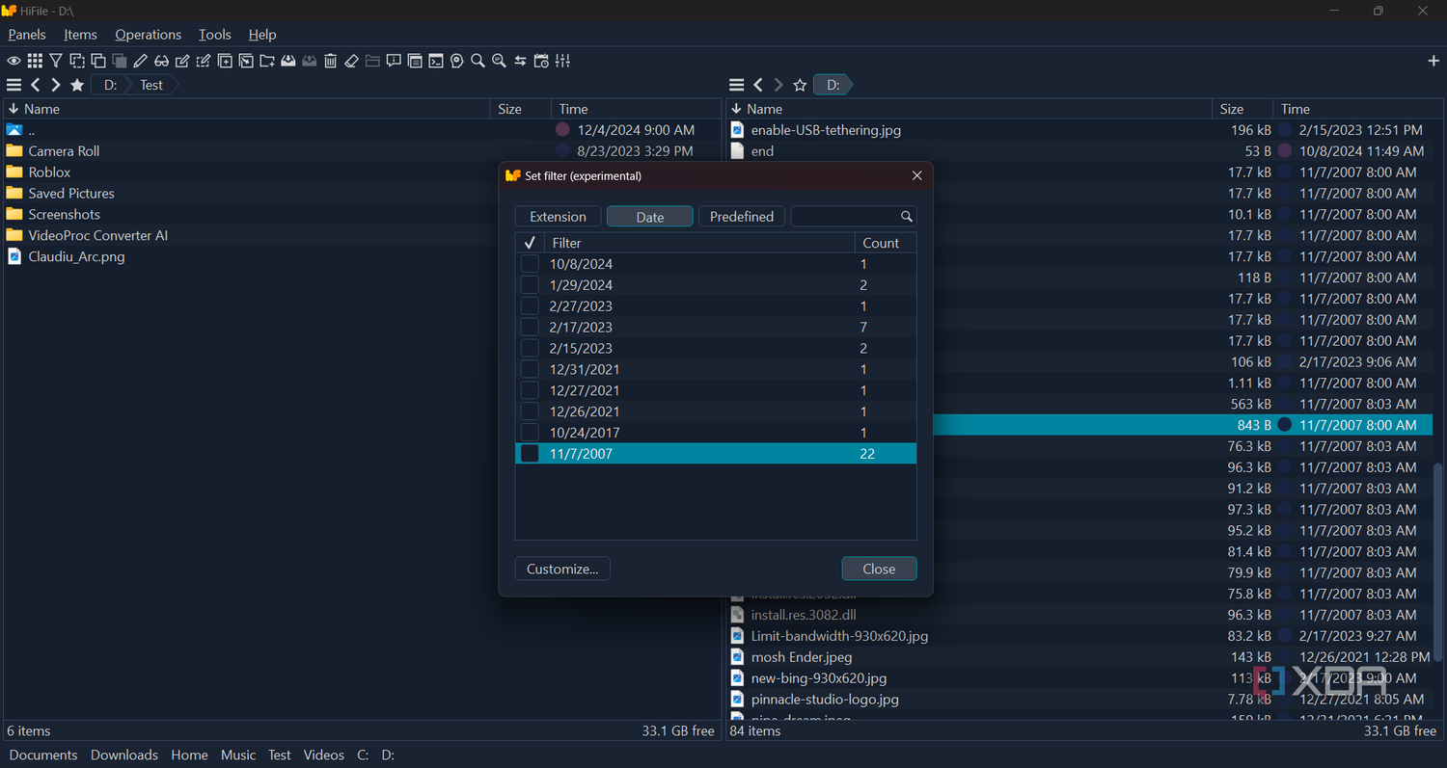Toggle all filters with the checkmark header
Viewport: 1447px width, 768px height.
click(530, 243)
